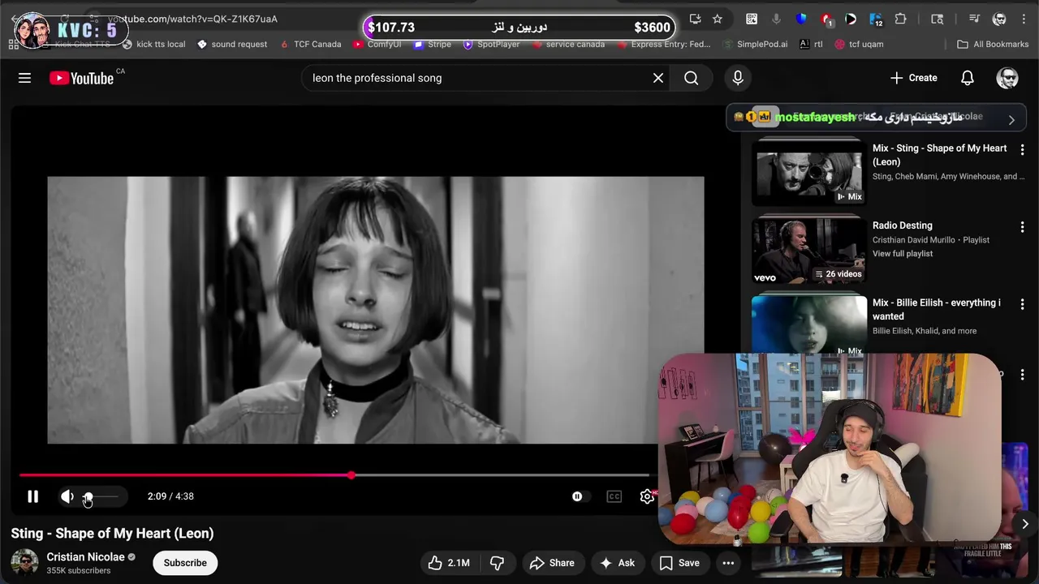Image resolution: width=1039 pixels, height=584 pixels.
Task: Open player settings gear
Action: click(647, 496)
